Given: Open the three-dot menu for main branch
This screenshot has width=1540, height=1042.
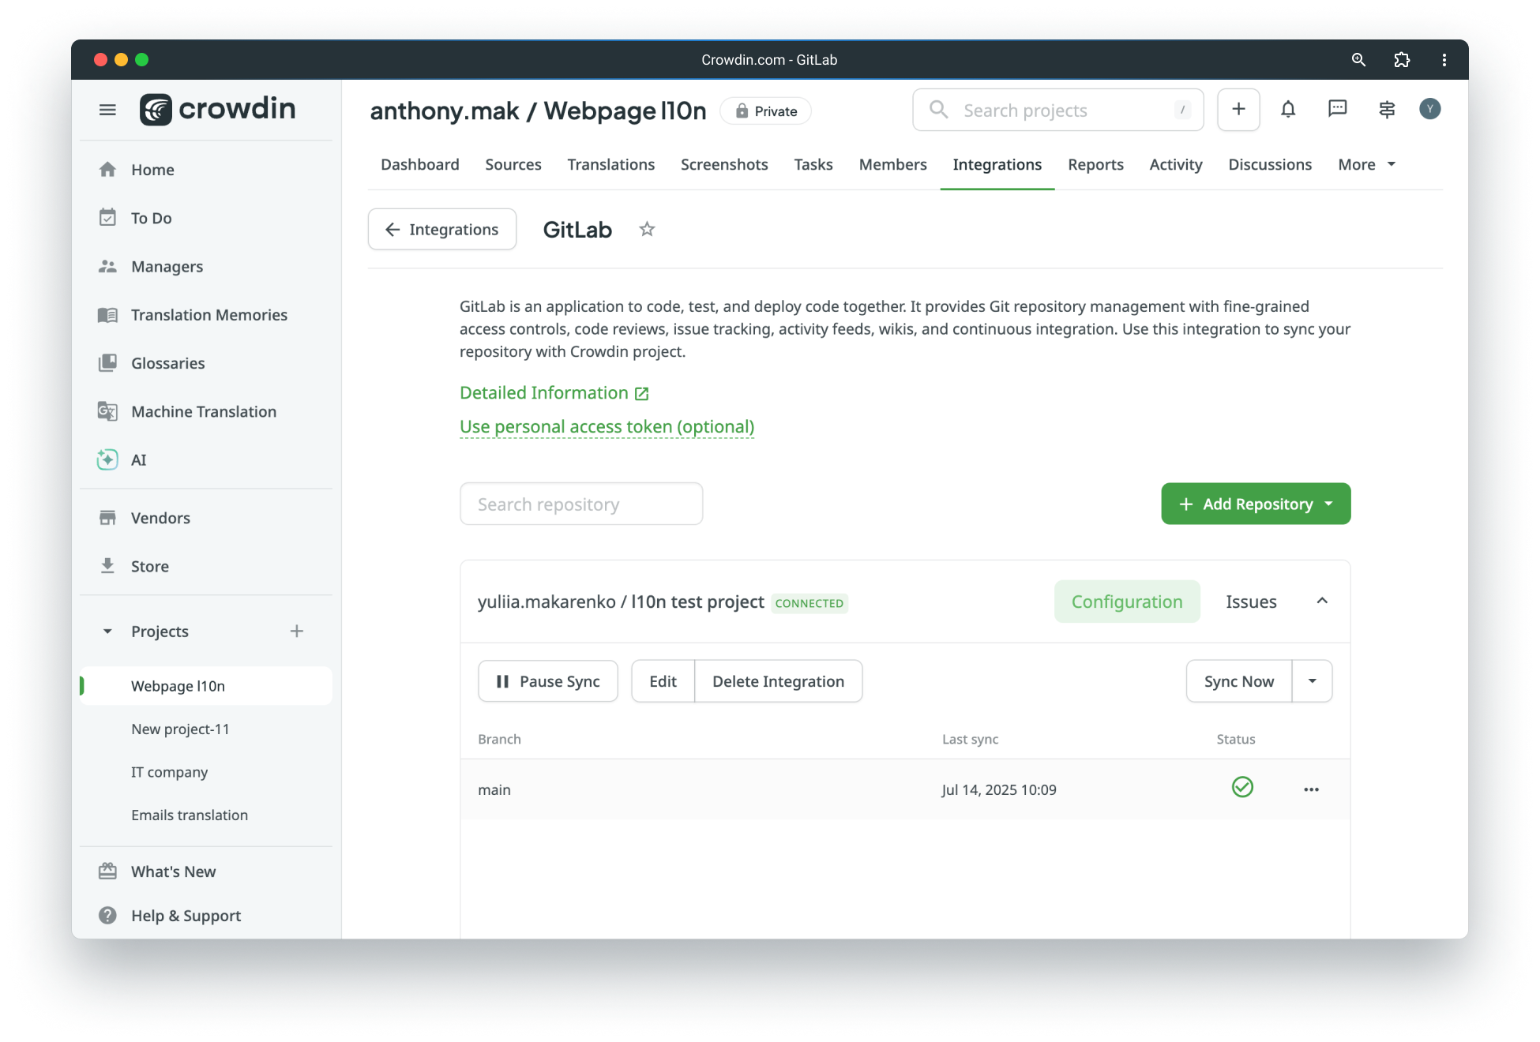Looking at the screenshot, I should (x=1312, y=789).
